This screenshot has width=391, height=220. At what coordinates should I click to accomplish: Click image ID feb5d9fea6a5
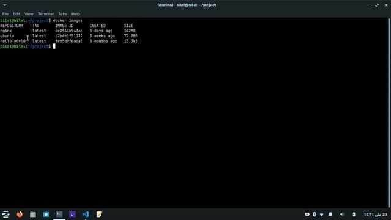point(69,41)
